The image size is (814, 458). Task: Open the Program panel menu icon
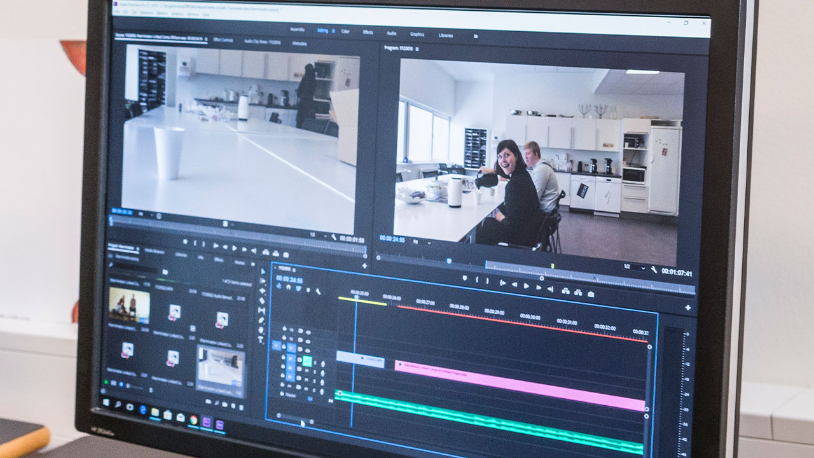click(x=418, y=49)
